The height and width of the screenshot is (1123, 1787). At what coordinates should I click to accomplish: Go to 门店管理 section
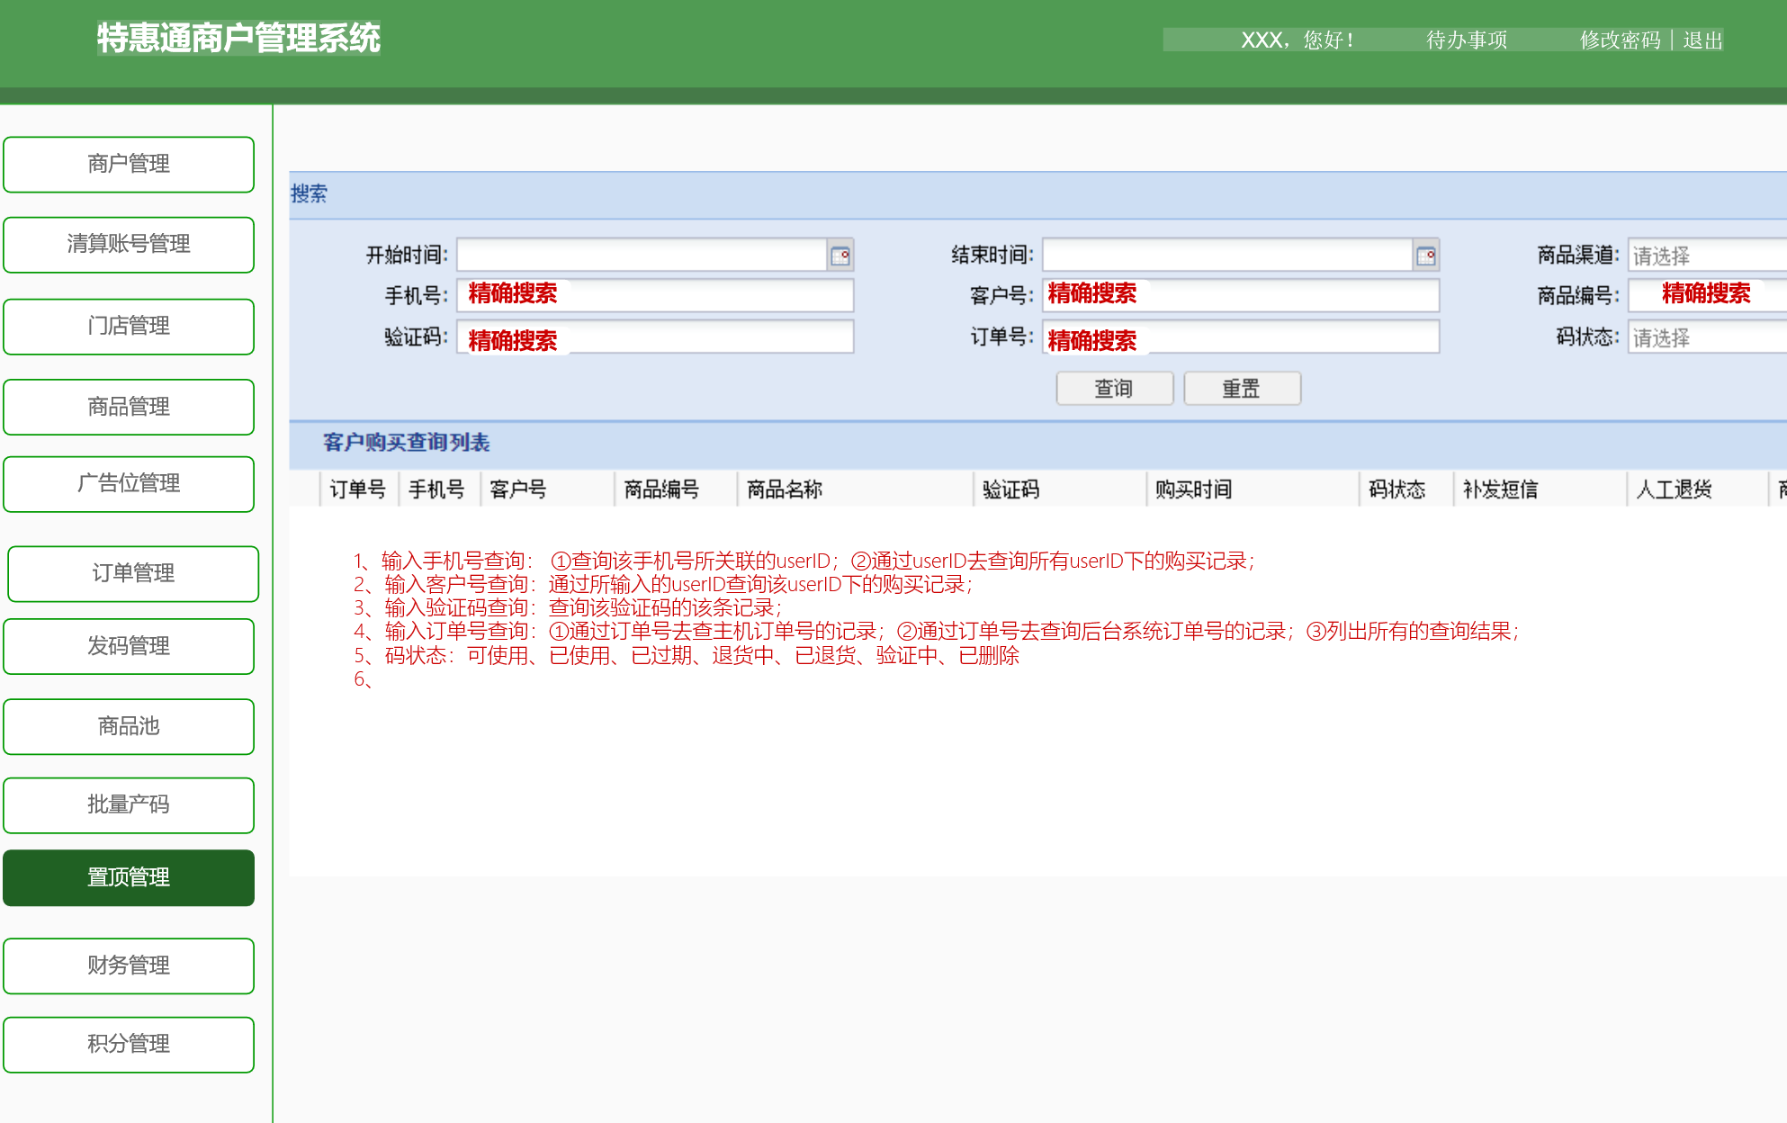tap(129, 327)
